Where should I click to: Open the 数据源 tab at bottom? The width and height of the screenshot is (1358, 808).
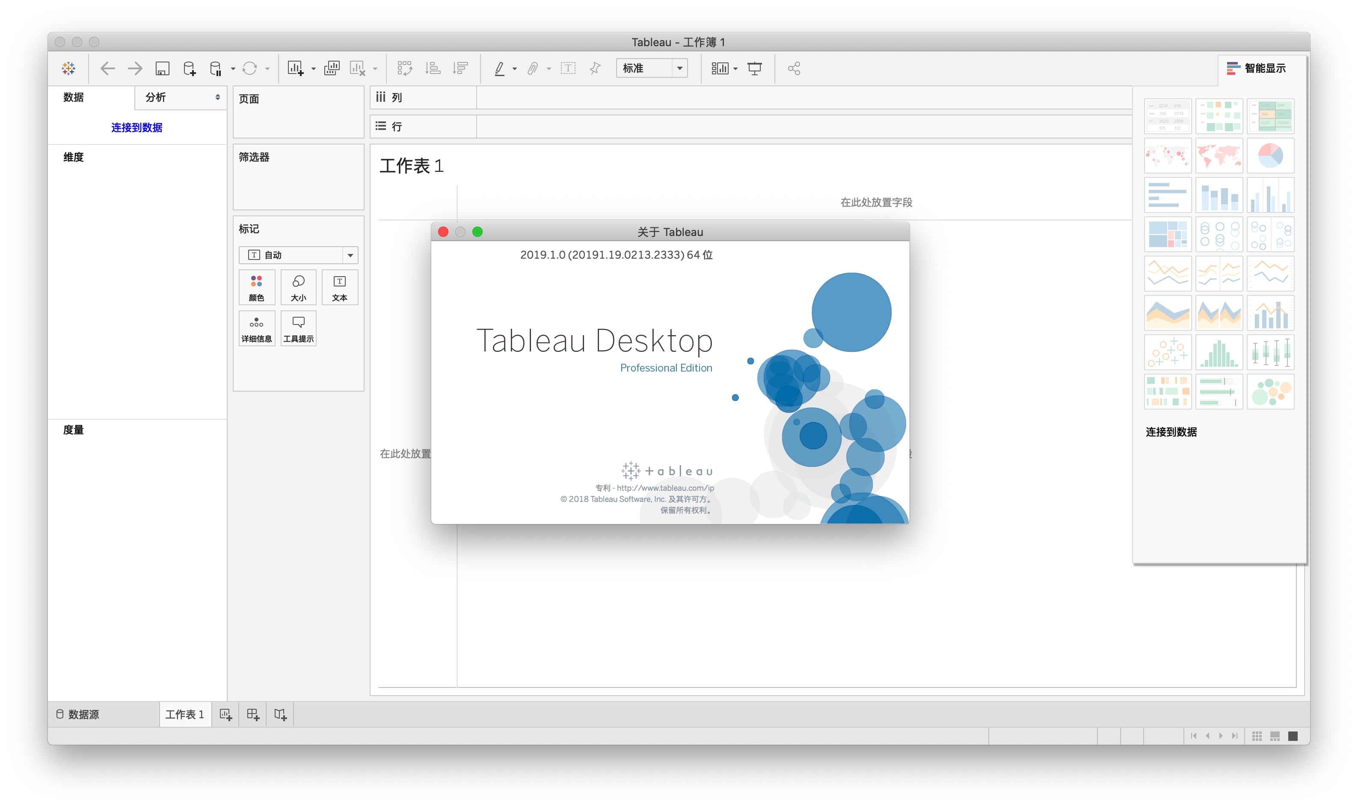pos(77,714)
